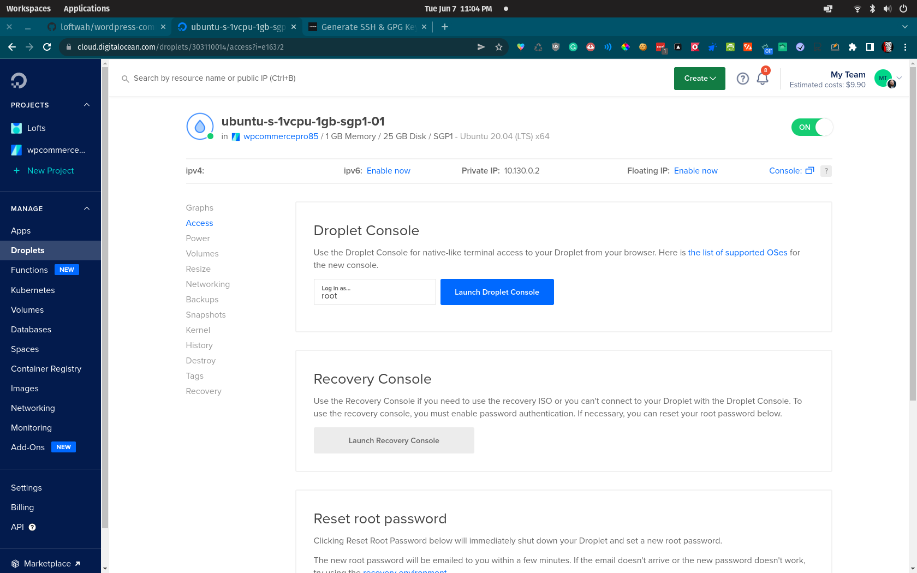Switch to loftwah/wordpress-com browser tab

[x=106, y=27]
